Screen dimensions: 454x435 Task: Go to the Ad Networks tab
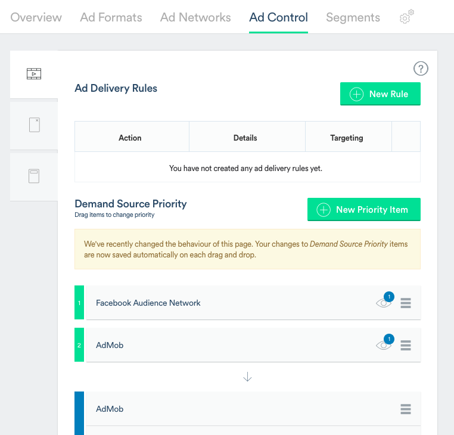point(195,17)
